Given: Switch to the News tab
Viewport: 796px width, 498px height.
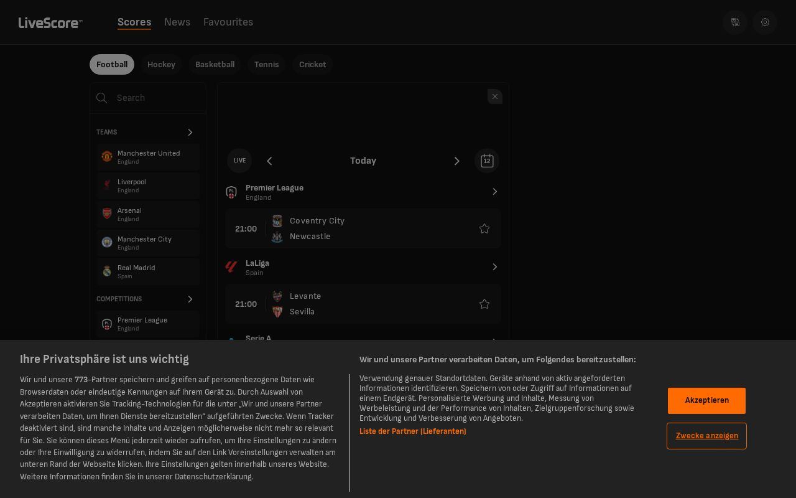Looking at the screenshot, I should (x=177, y=22).
